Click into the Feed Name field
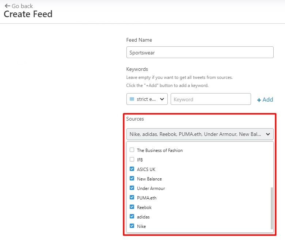The image size is (285, 240). tap(200, 52)
